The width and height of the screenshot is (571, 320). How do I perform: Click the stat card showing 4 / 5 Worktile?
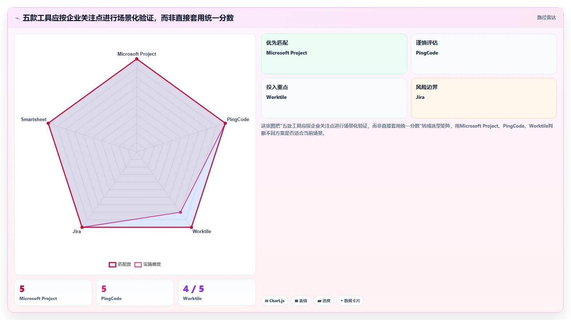tap(217, 292)
